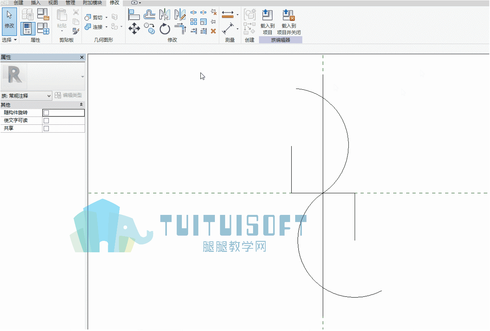Open the 视图 ribbon tab
This screenshot has height=331, width=490.
53,3
